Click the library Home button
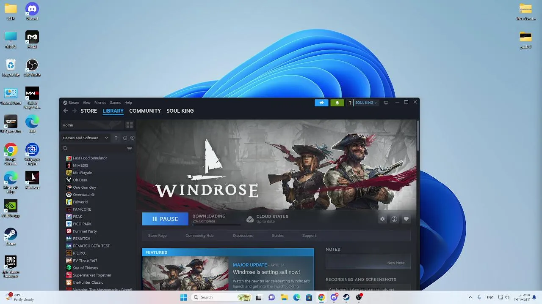The image size is (542, 304). click(91, 125)
